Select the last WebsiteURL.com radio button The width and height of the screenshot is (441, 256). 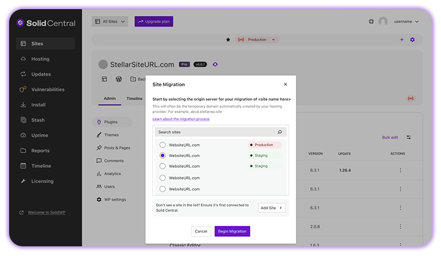162,189
